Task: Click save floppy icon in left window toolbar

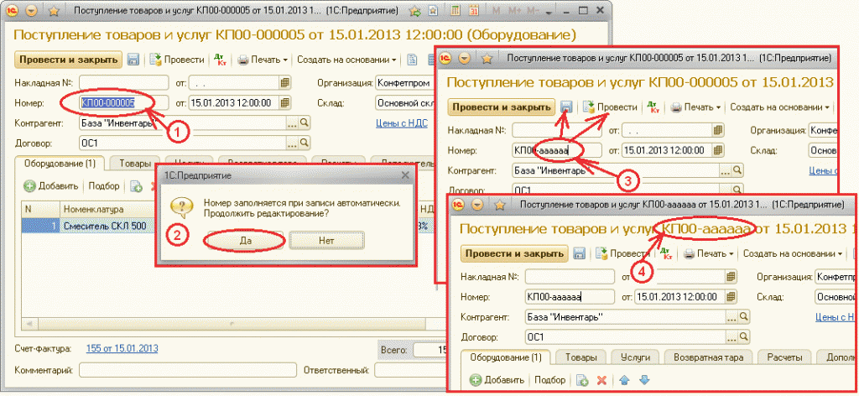Action: click(133, 60)
